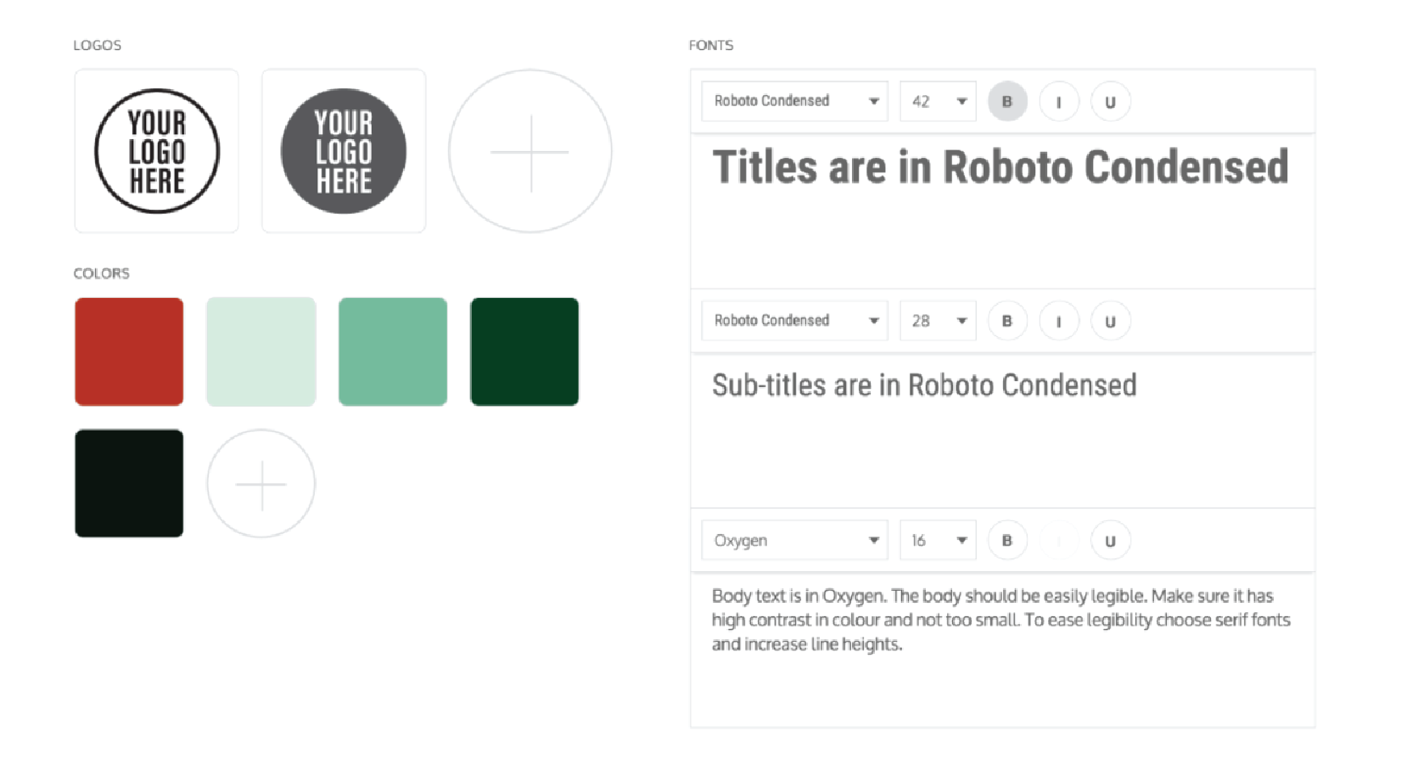Open the title font size 42 dropdown
1401x764 pixels.
click(x=938, y=101)
